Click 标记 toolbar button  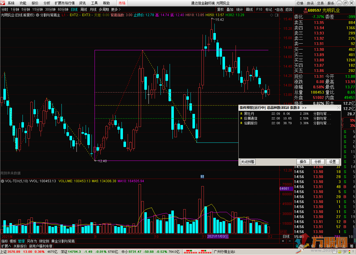[269, 9]
